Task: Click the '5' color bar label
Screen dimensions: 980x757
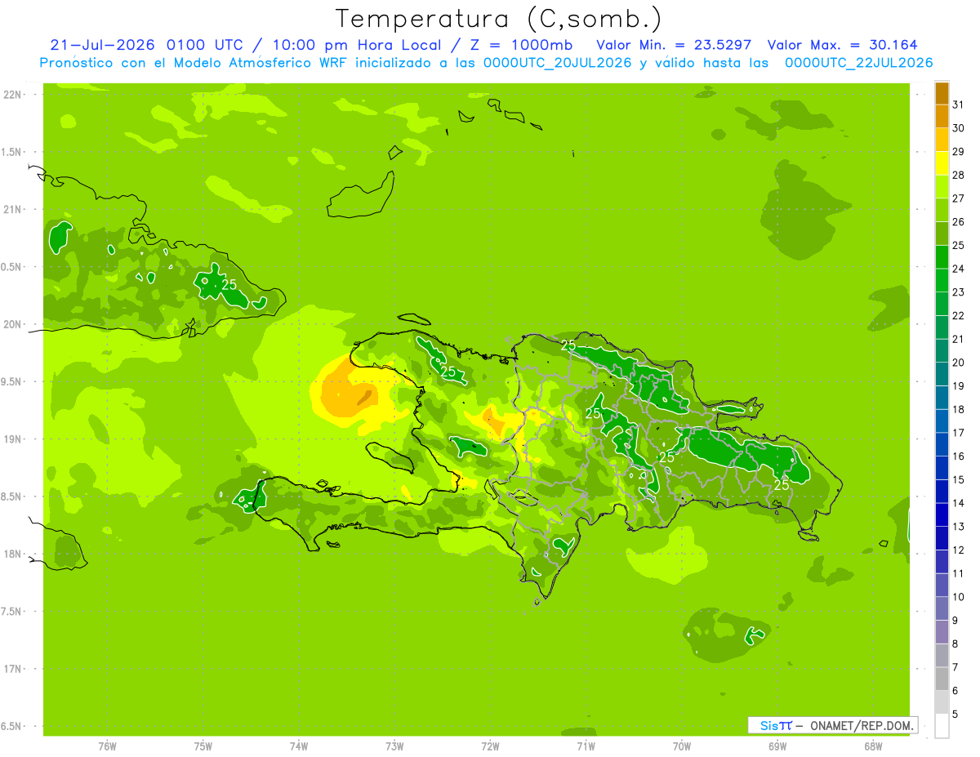Action: click(955, 714)
